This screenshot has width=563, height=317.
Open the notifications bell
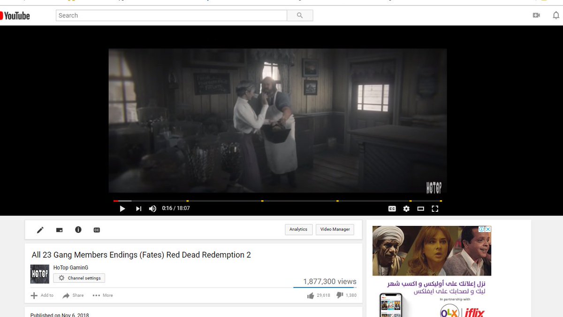[556, 15]
